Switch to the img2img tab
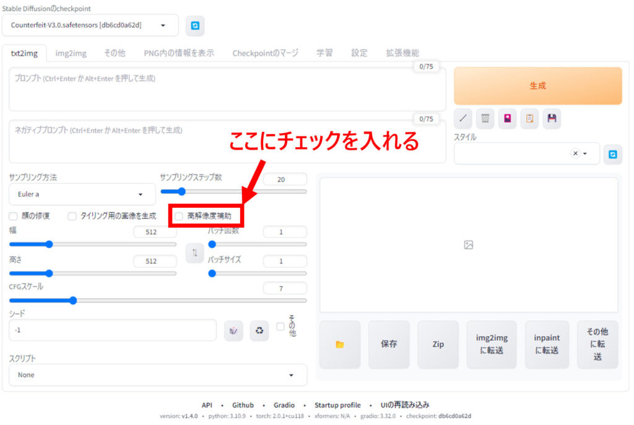Image resolution: width=634 pixels, height=425 pixels. coord(71,53)
